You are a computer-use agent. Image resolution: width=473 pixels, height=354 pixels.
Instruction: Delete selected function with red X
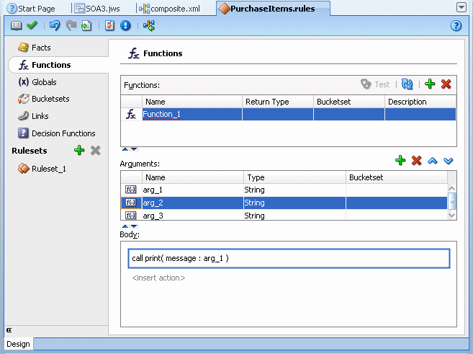click(x=446, y=84)
